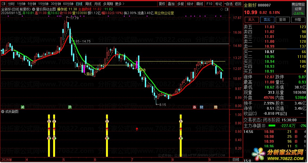Toggle the left sidebar panel icon

click(x=4, y=4)
